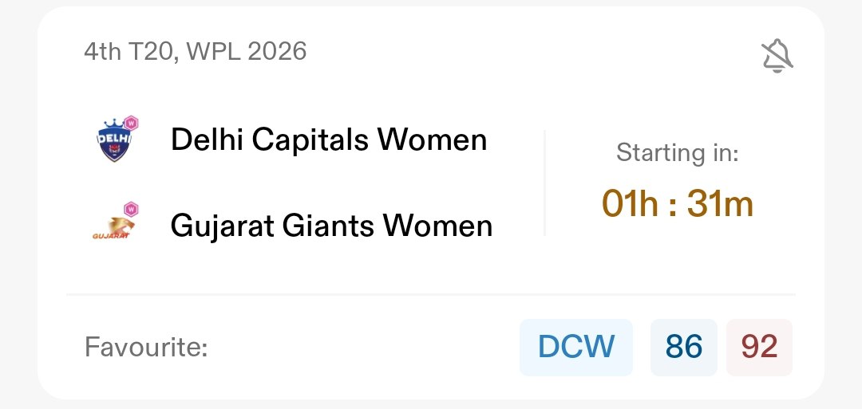Open Gujarat Giants Women team name

[x=331, y=226]
